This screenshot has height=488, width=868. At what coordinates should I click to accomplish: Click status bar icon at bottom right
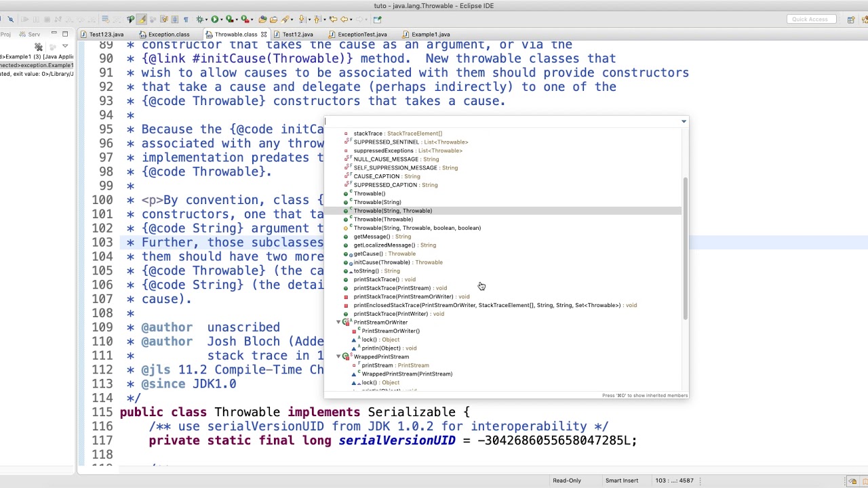tap(852, 481)
